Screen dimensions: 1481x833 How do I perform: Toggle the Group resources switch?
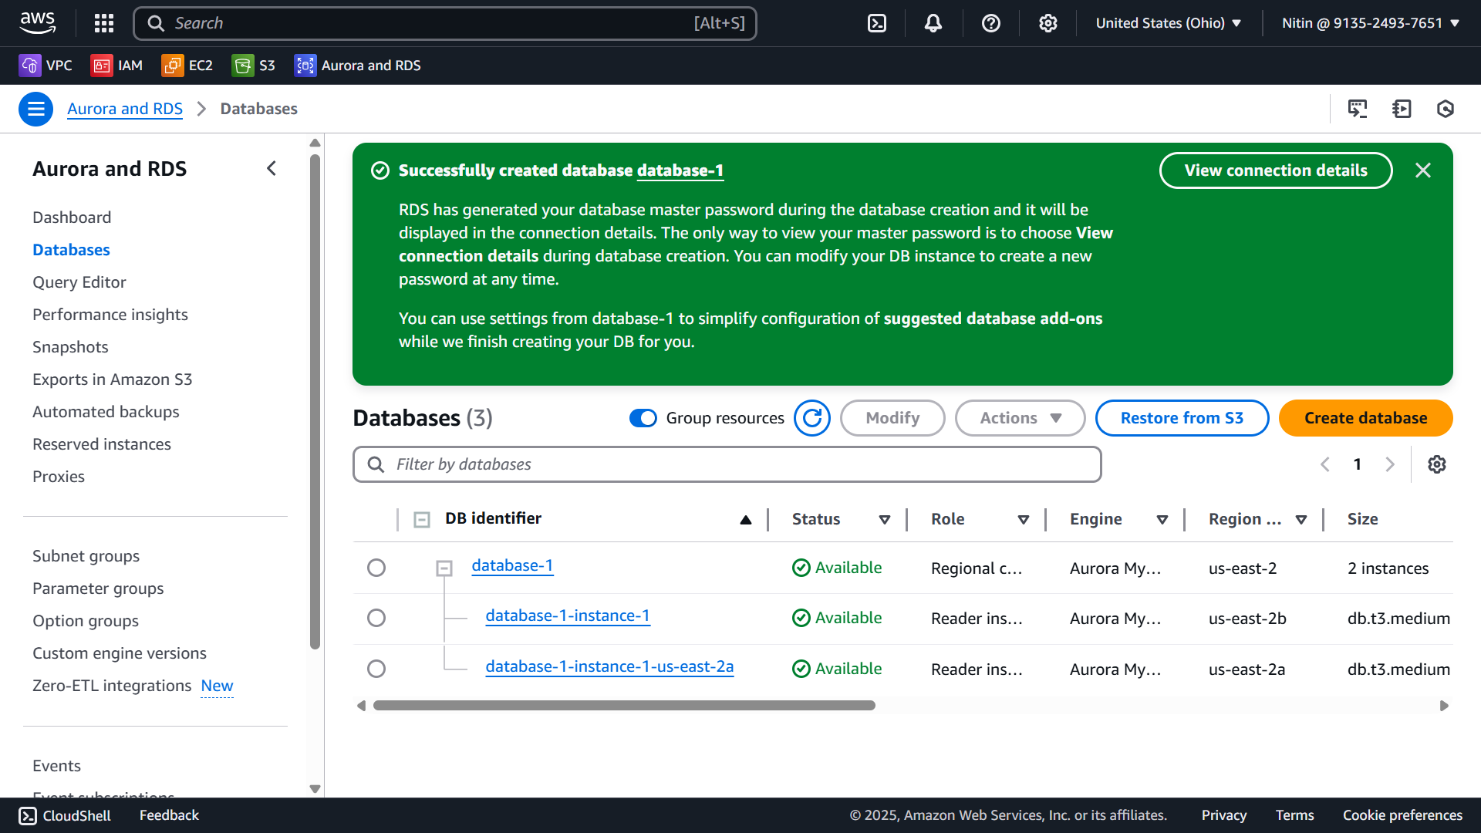click(643, 418)
